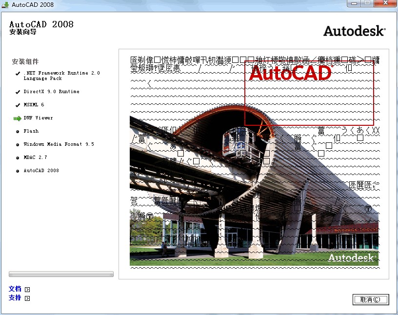Click the AutoCAD installer icon in title bar
This screenshot has height=315, width=398.
coord(6,4)
